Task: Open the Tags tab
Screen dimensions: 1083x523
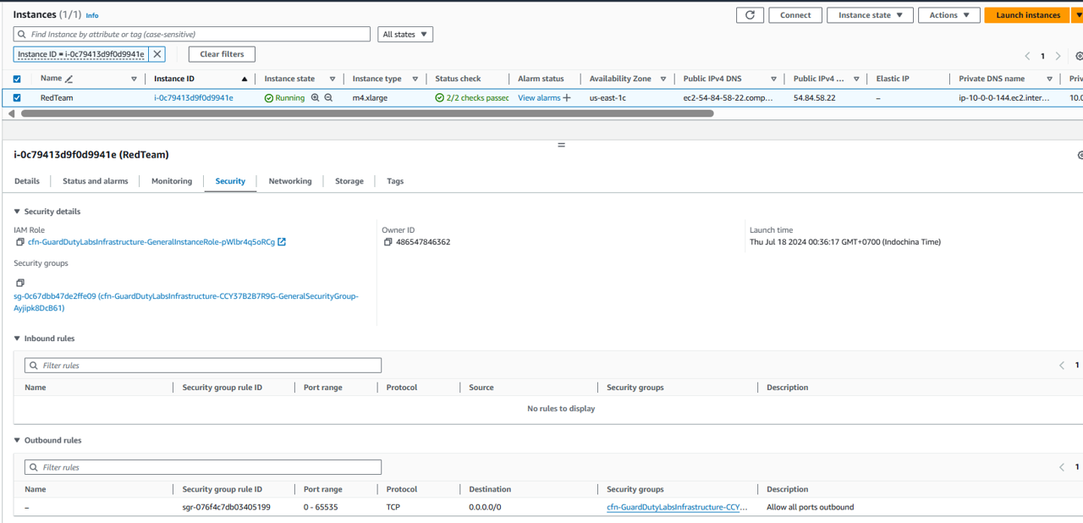Action: click(395, 181)
